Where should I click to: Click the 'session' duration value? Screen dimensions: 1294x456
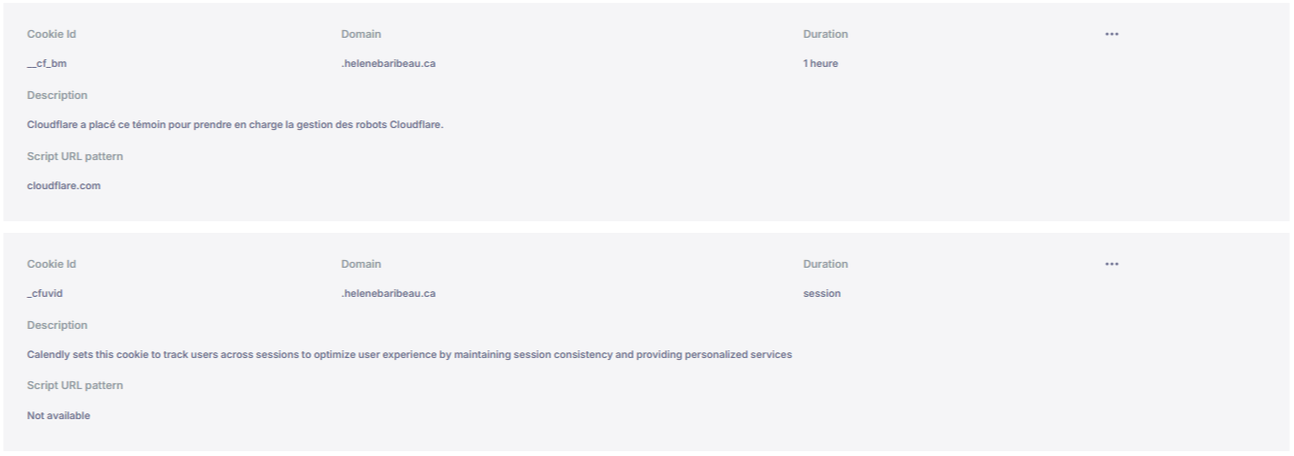tap(821, 294)
